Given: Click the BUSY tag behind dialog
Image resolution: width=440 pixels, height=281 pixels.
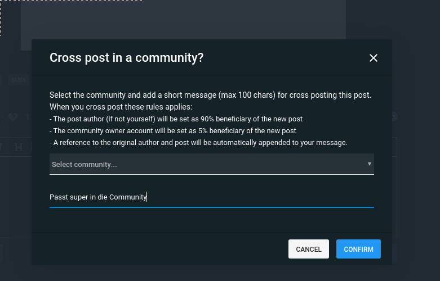Looking at the screenshot, I should (18, 80).
